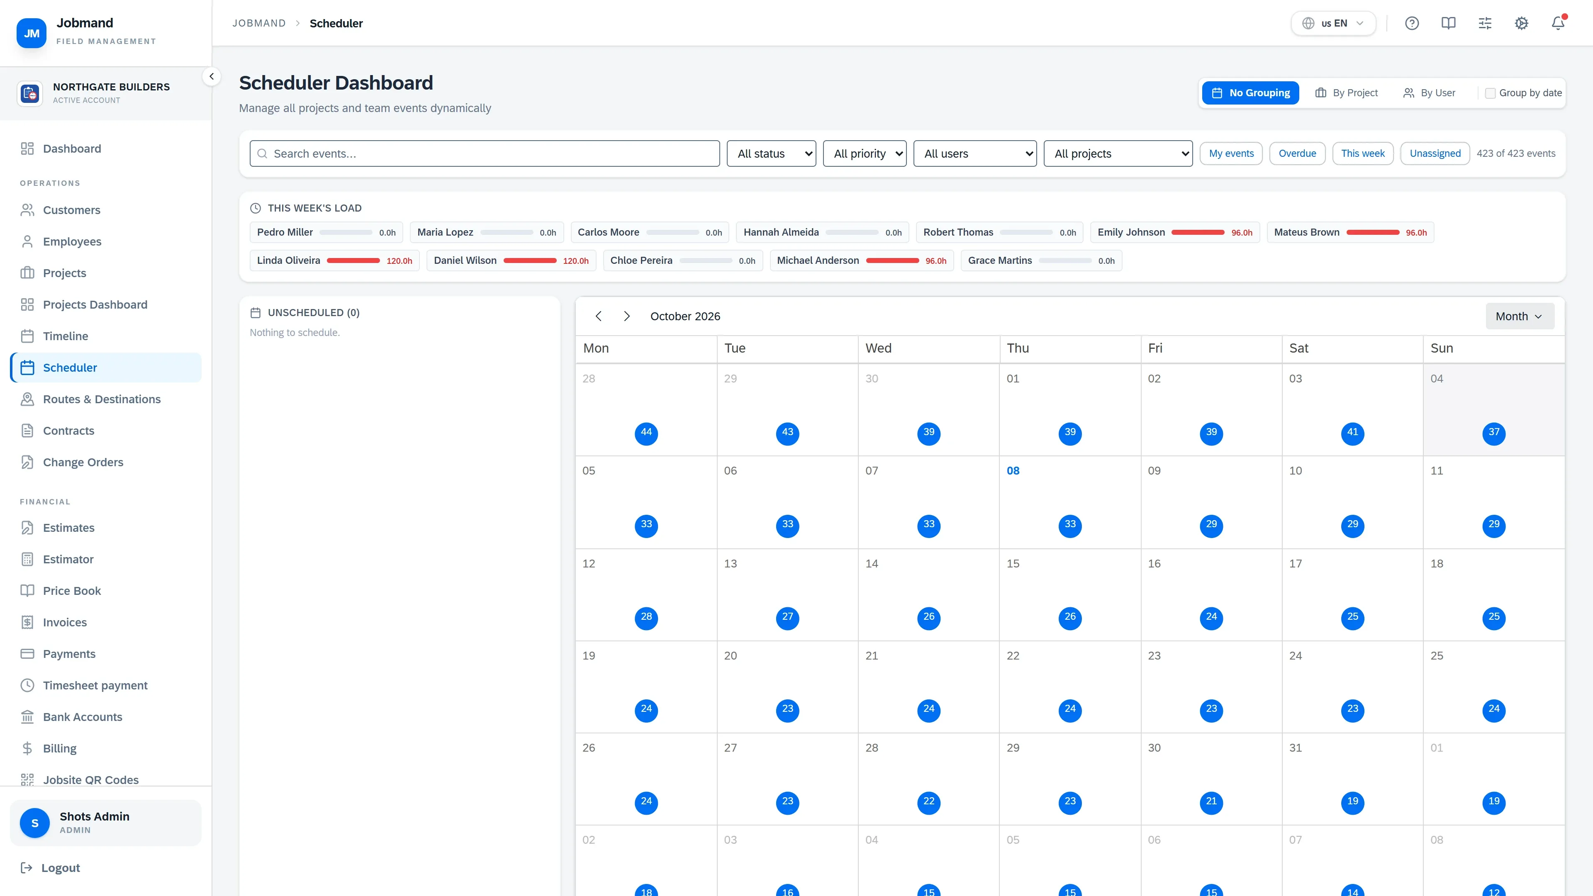
Task: Open the sliders preferences icon
Action: [1485, 24]
